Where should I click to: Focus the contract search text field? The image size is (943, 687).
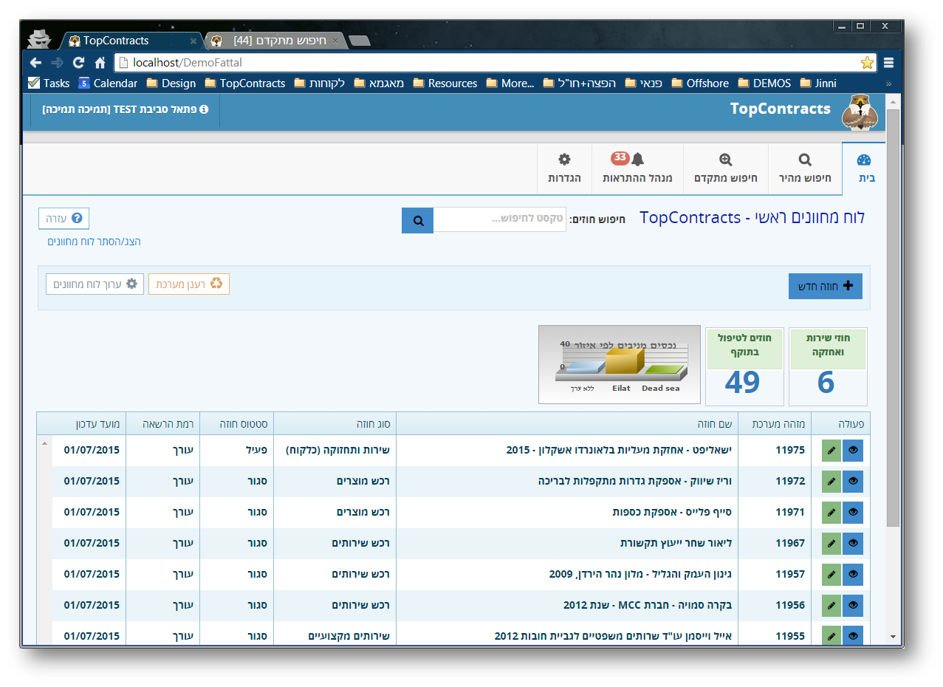(500, 219)
